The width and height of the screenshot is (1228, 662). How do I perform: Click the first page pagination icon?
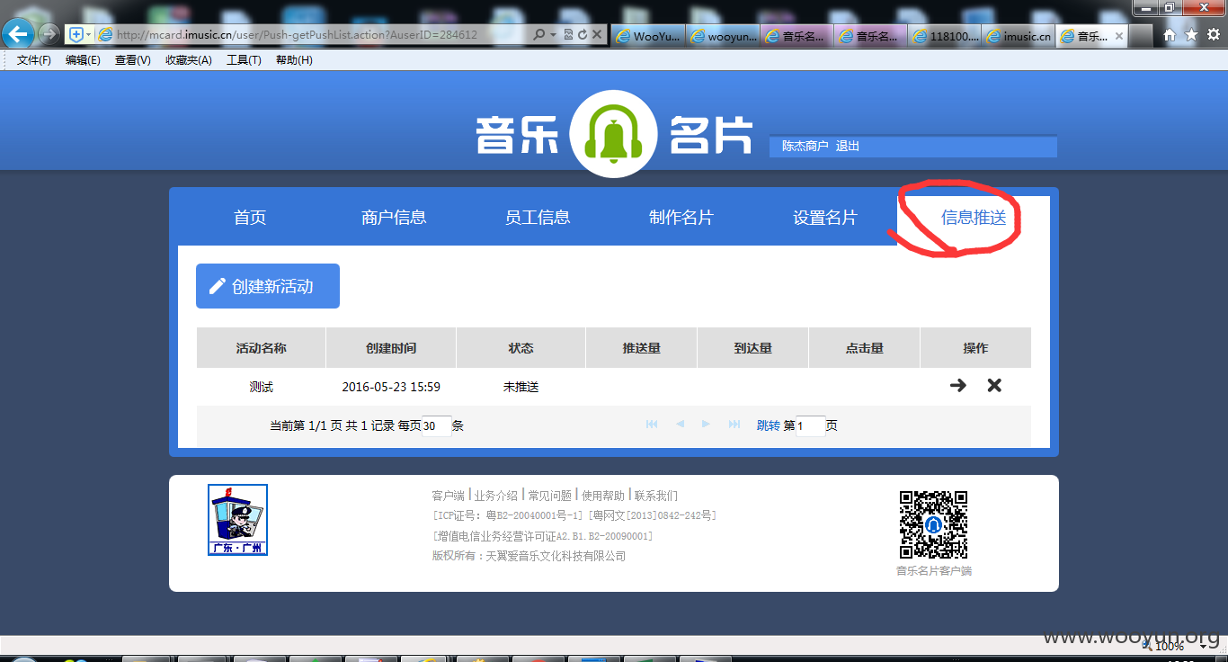(x=653, y=425)
